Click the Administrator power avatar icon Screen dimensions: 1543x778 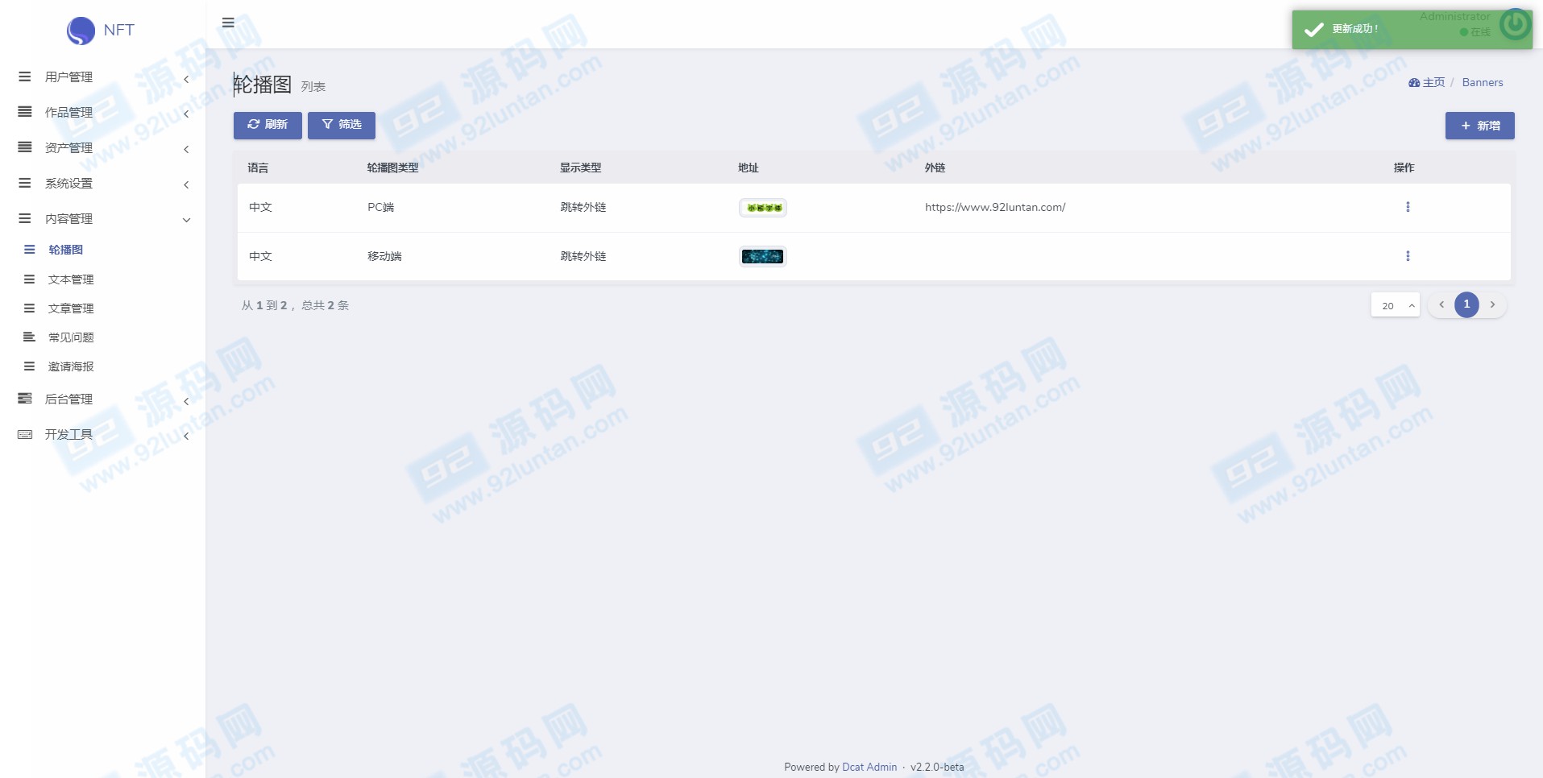(x=1515, y=24)
